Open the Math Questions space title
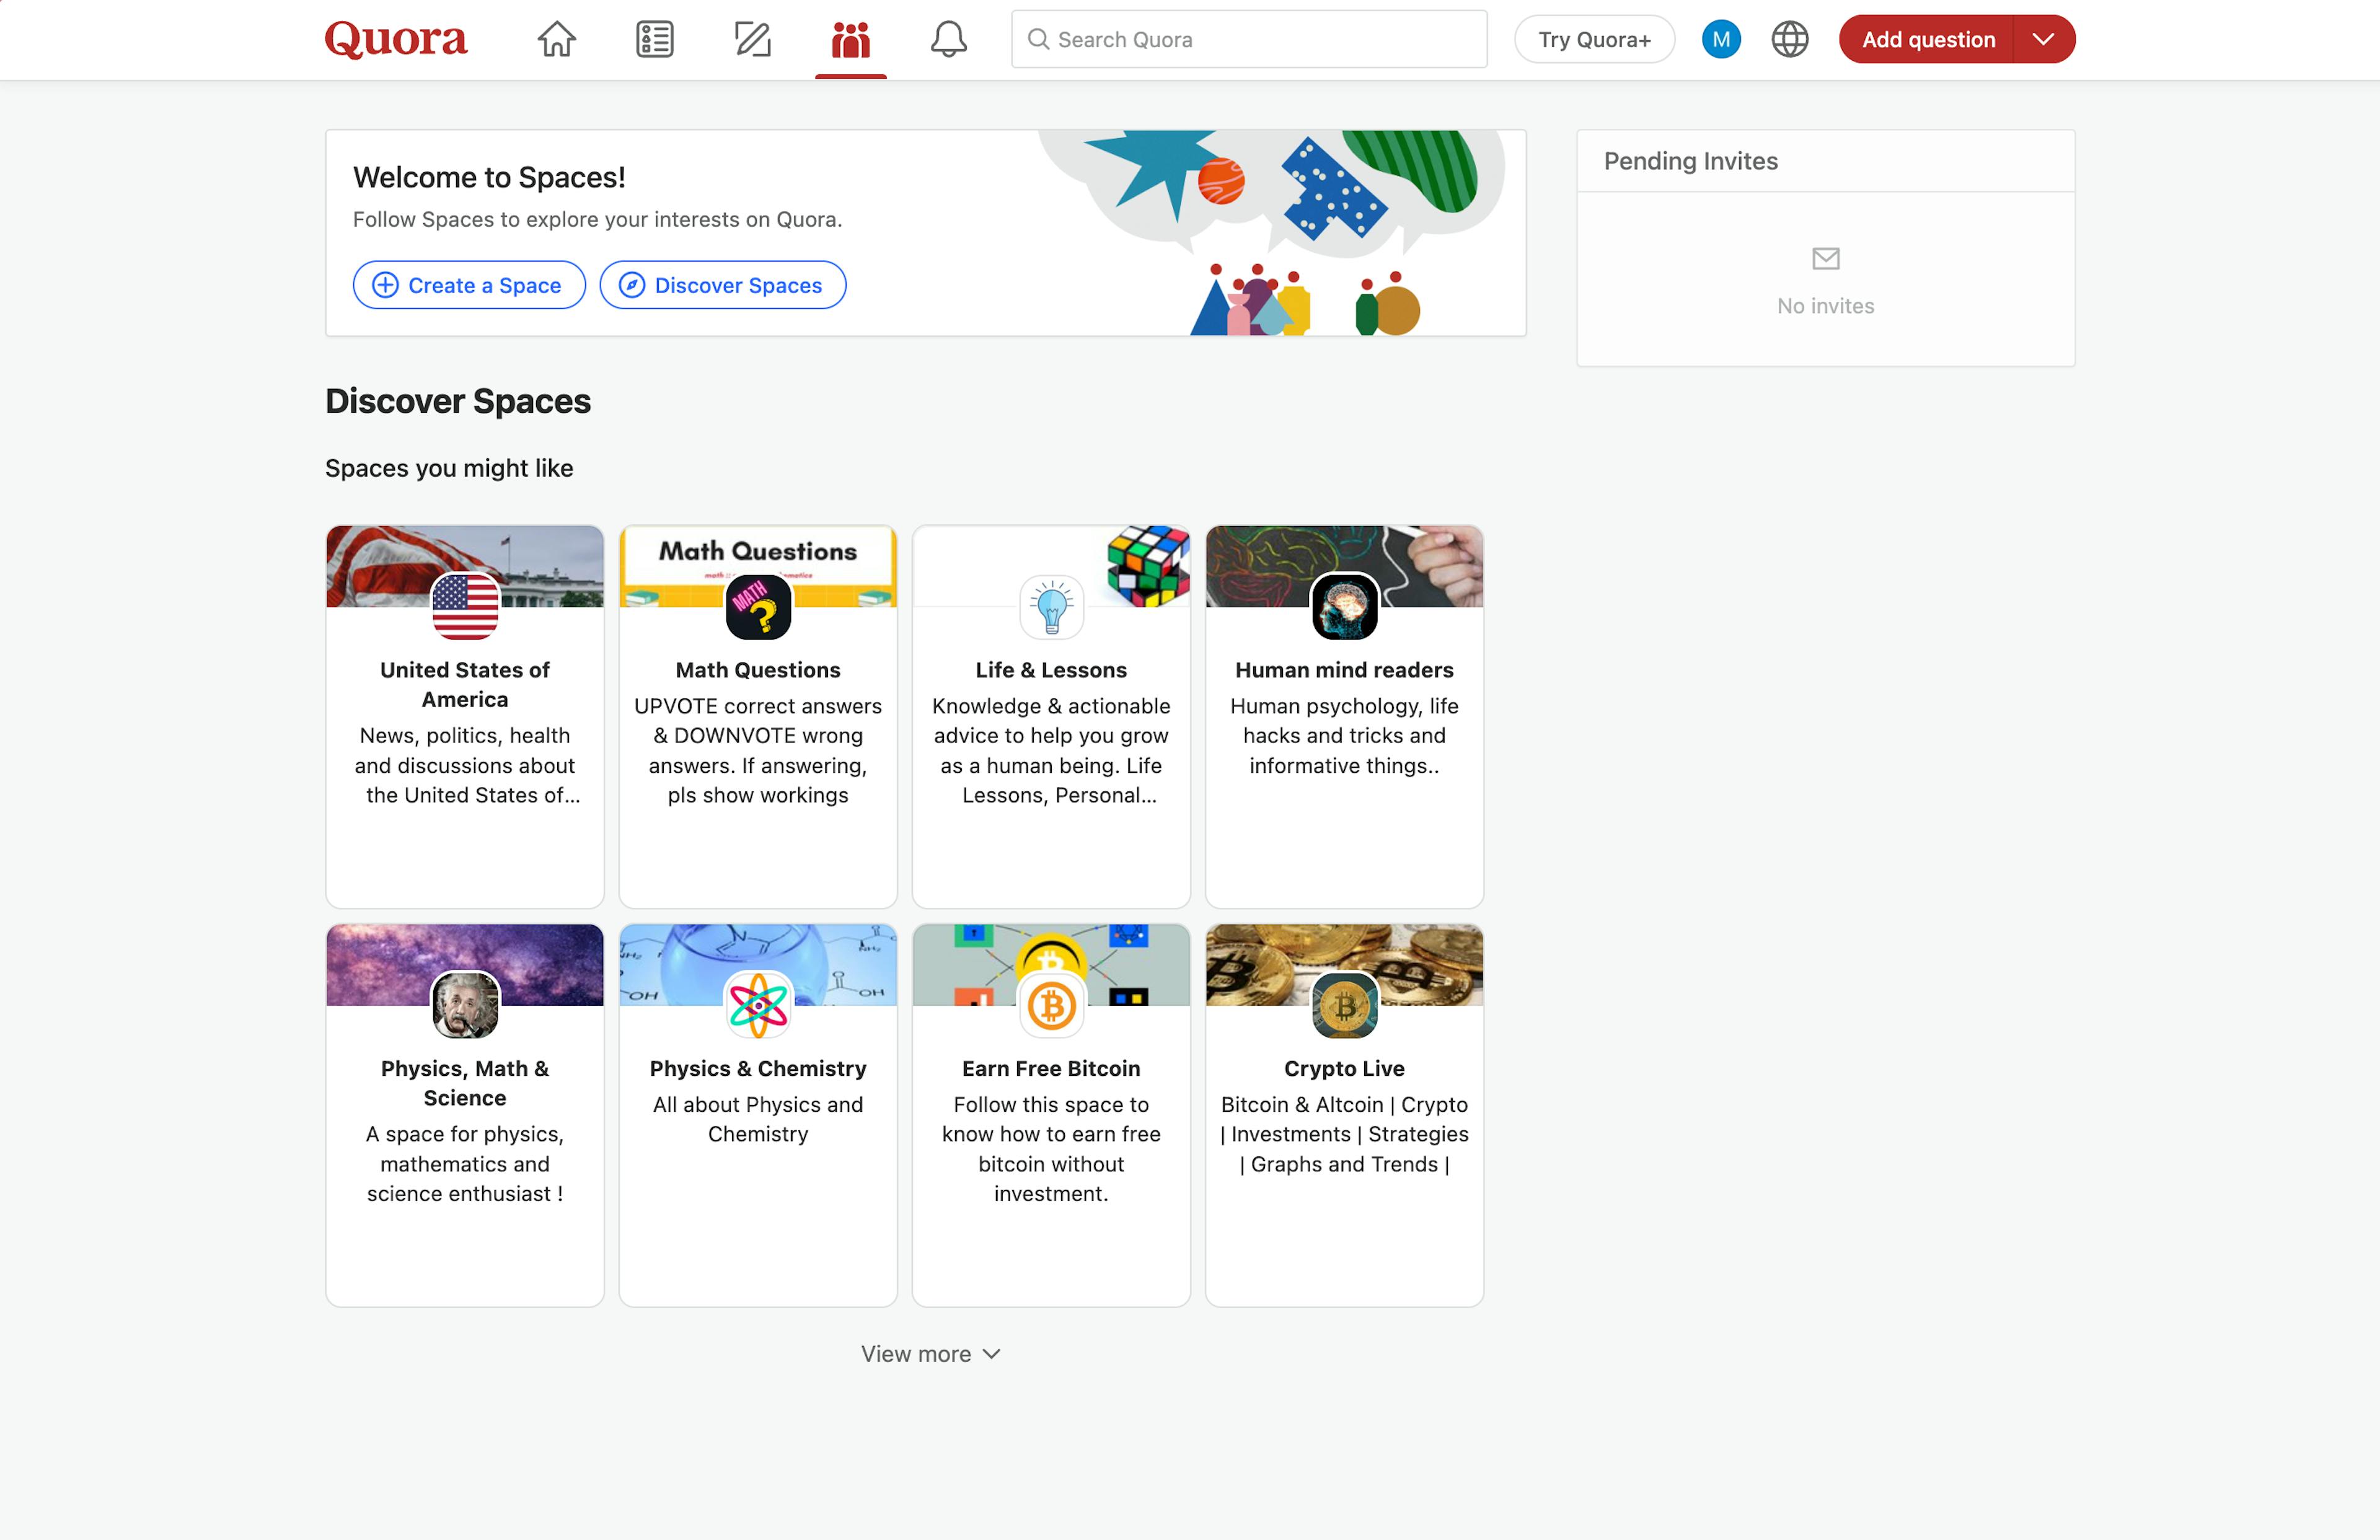The image size is (2380, 1540). pos(758,669)
